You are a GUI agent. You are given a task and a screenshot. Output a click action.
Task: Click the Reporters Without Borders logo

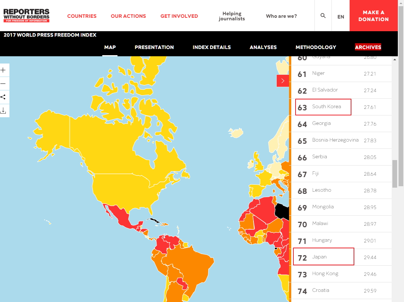pyautogui.click(x=26, y=16)
